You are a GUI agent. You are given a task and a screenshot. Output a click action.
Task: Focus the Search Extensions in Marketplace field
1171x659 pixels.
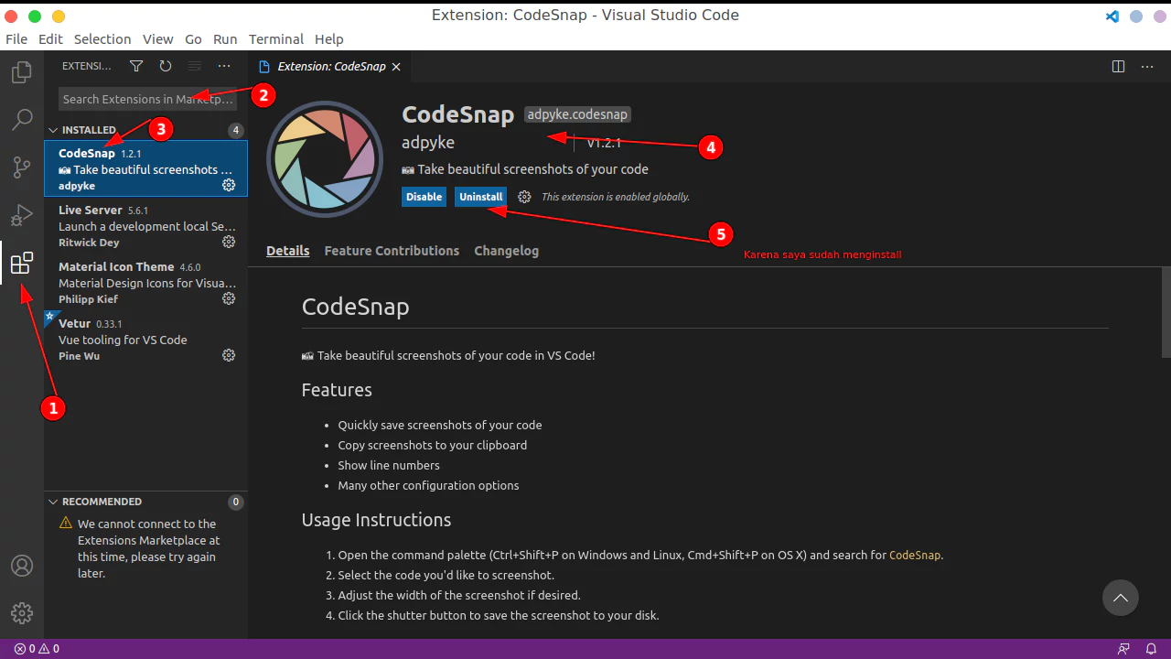[x=148, y=99]
